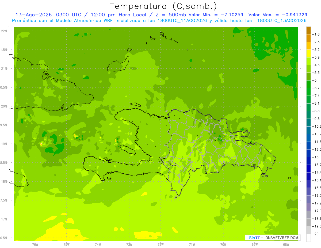Click the 'Valor Min. = -7.10259' value
Screen dimensions: 321x248
[216, 15]
